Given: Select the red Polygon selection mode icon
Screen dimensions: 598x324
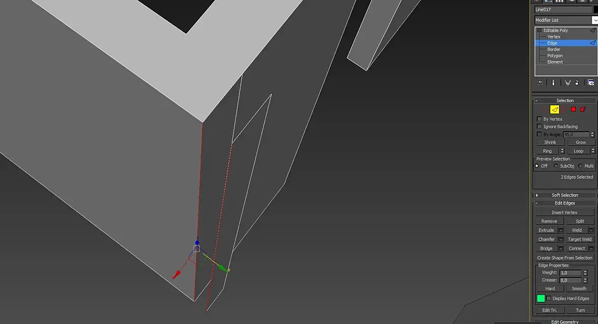Looking at the screenshot, I should [x=573, y=110].
